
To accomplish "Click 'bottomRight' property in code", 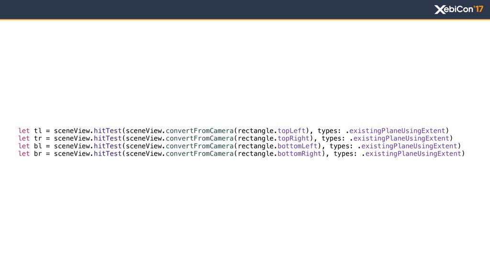I will pos(300,154).
